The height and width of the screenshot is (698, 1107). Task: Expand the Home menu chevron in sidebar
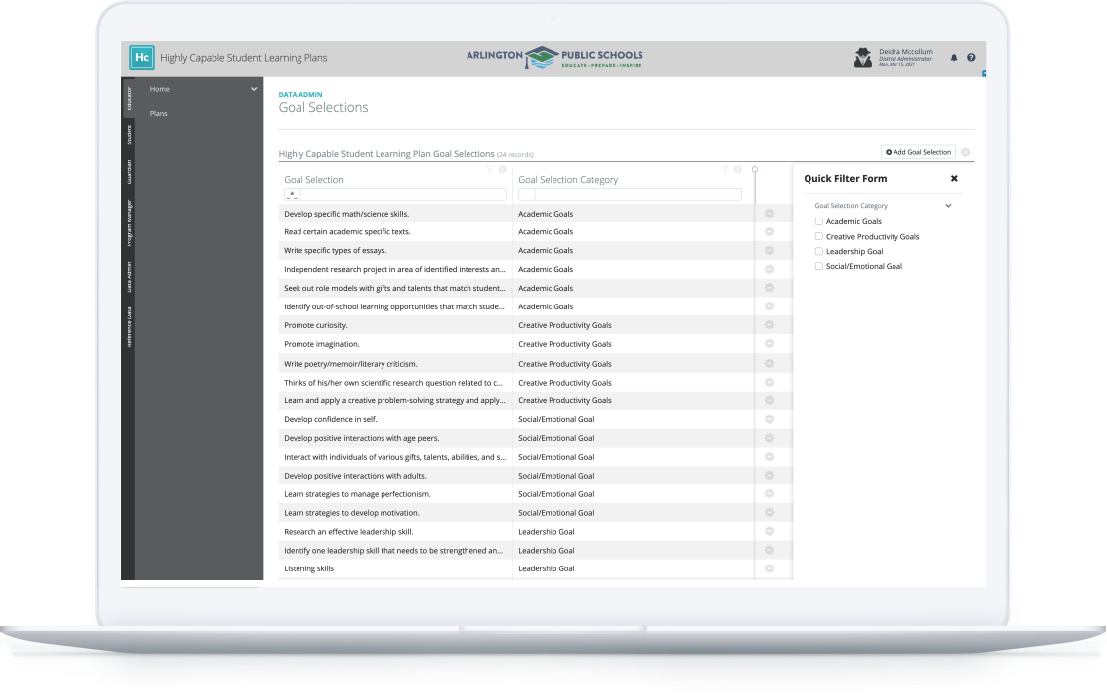254,89
